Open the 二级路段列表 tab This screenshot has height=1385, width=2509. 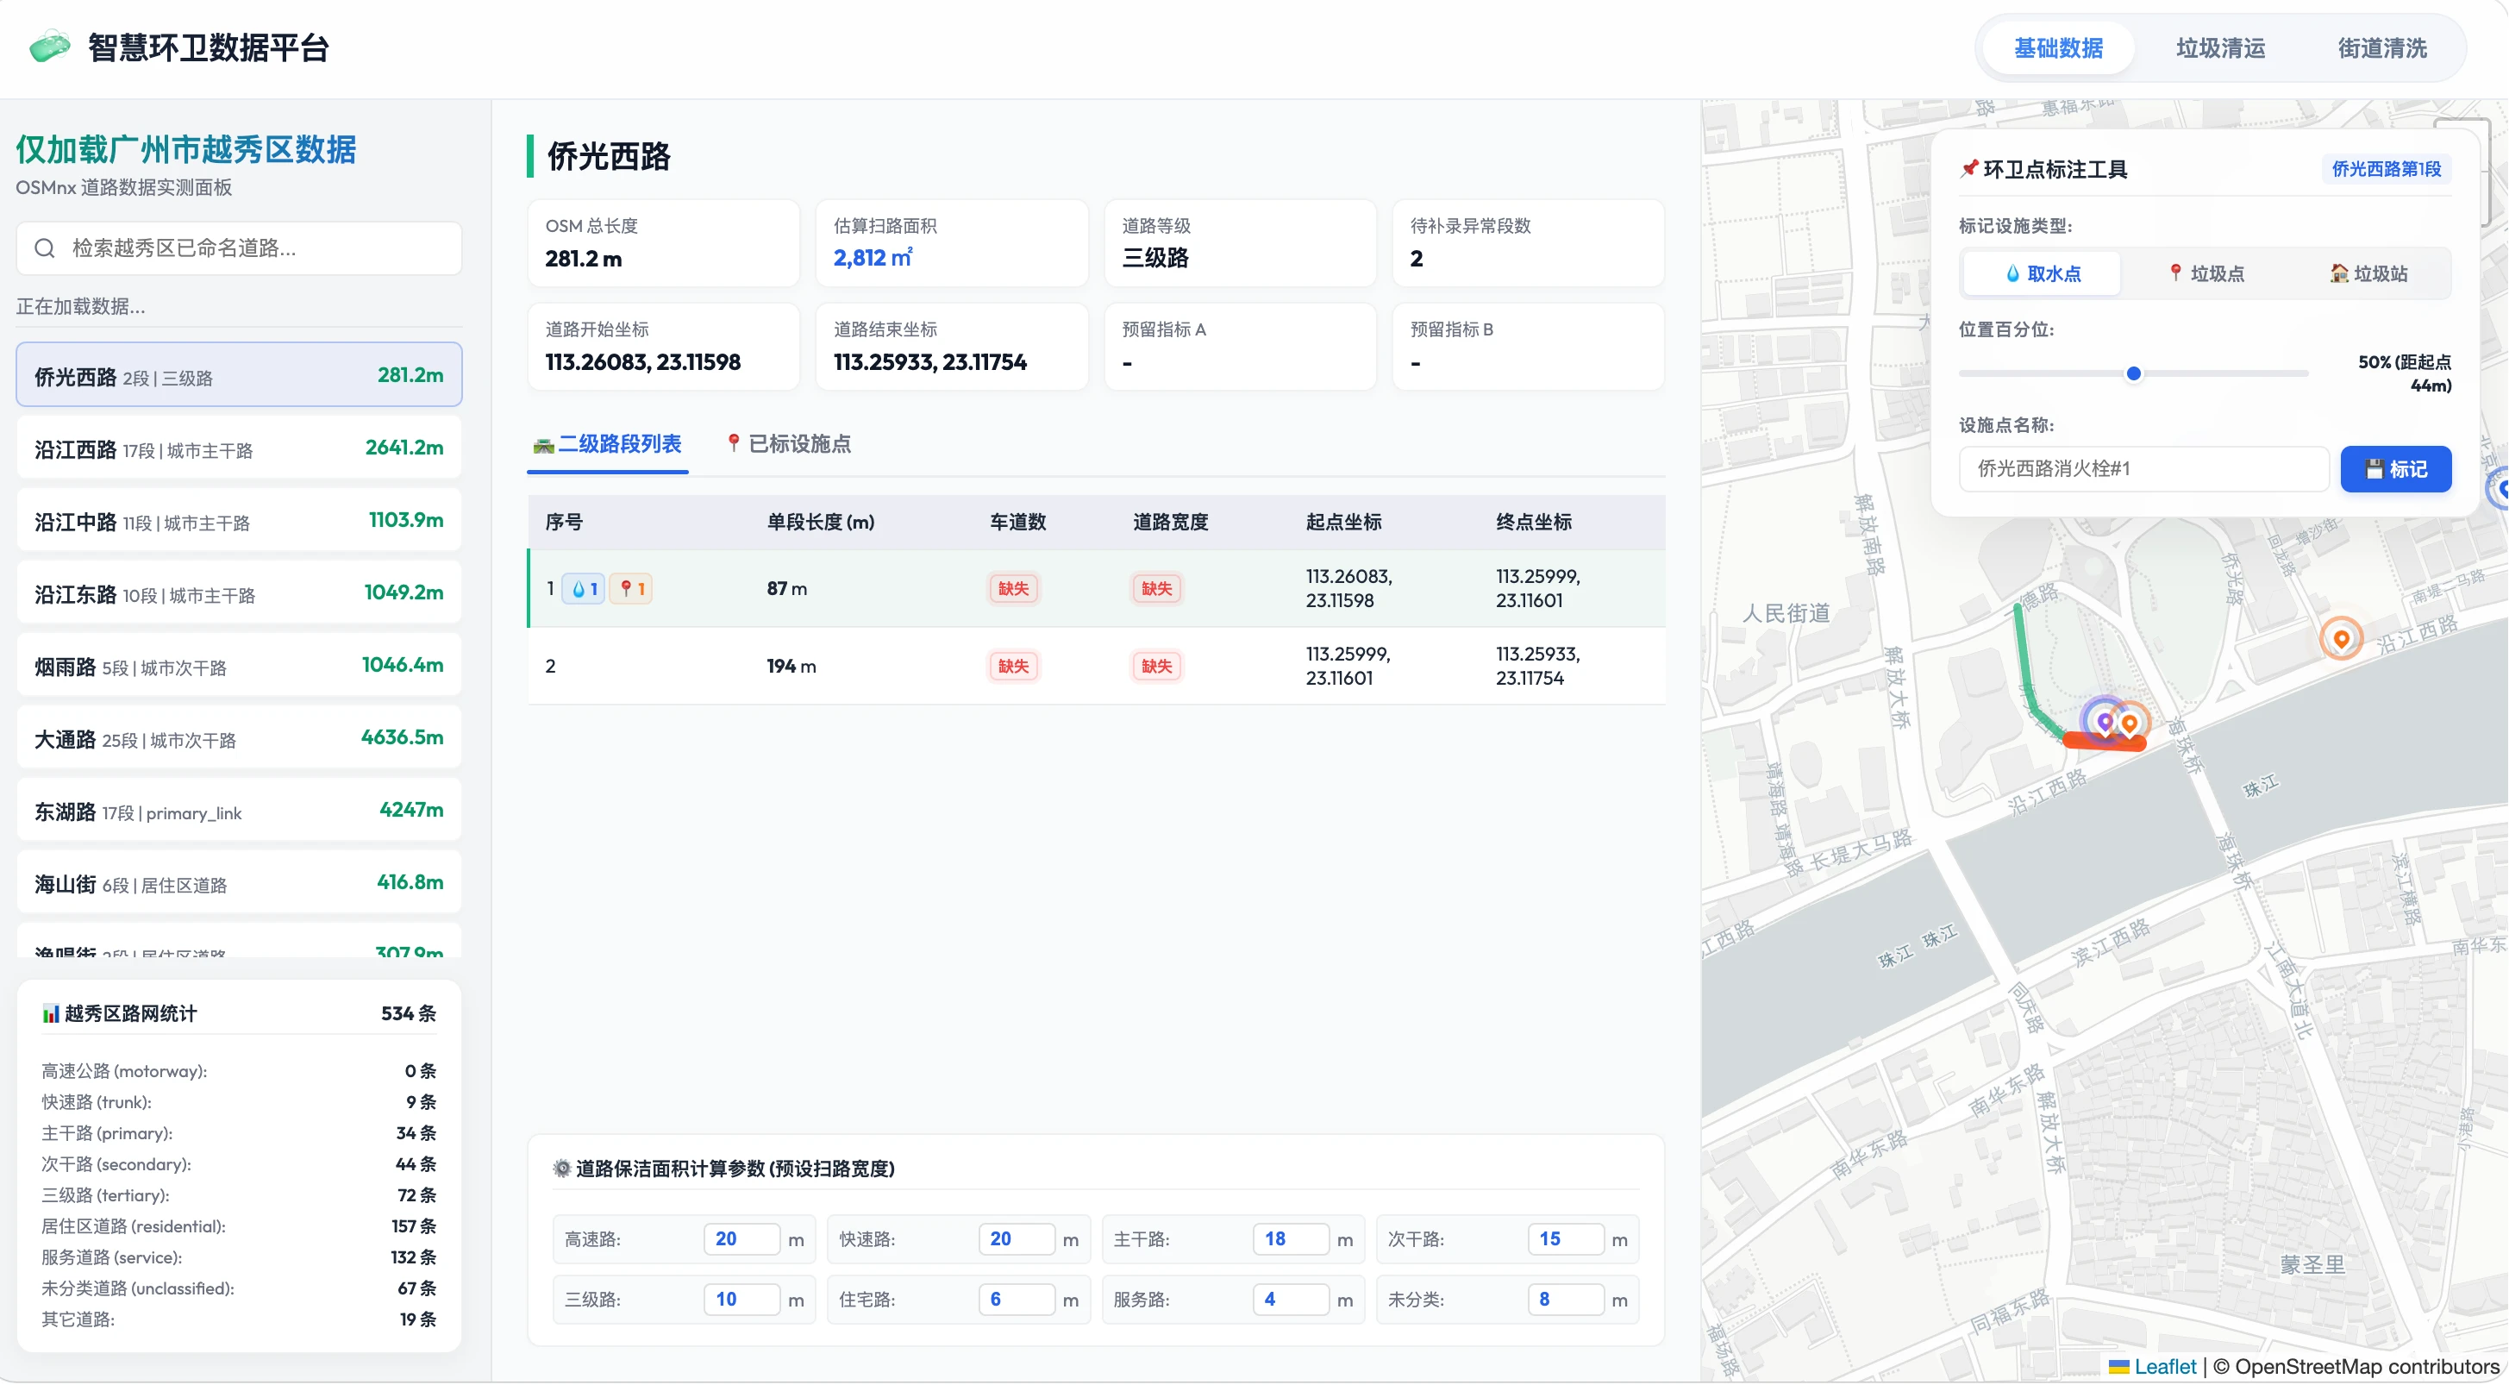pyautogui.click(x=608, y=445)
